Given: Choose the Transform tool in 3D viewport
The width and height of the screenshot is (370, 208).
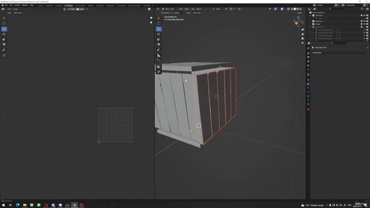Looking at the screenshot, I should (x=159, y=44).
